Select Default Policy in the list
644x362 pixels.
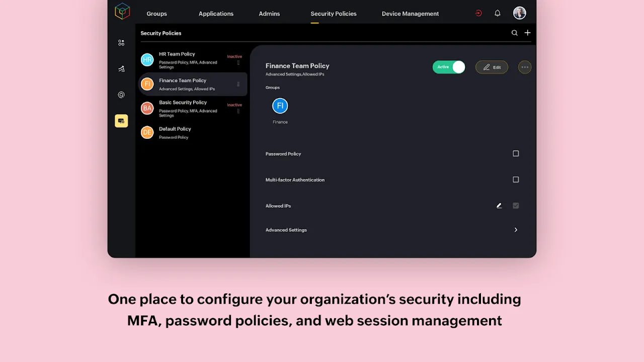193,132
